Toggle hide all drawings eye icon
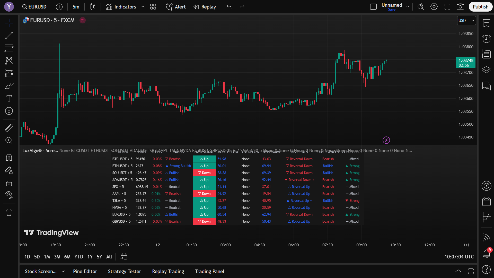Image resolution: width=494 pixels, height=278 pixels. point(9,195)
